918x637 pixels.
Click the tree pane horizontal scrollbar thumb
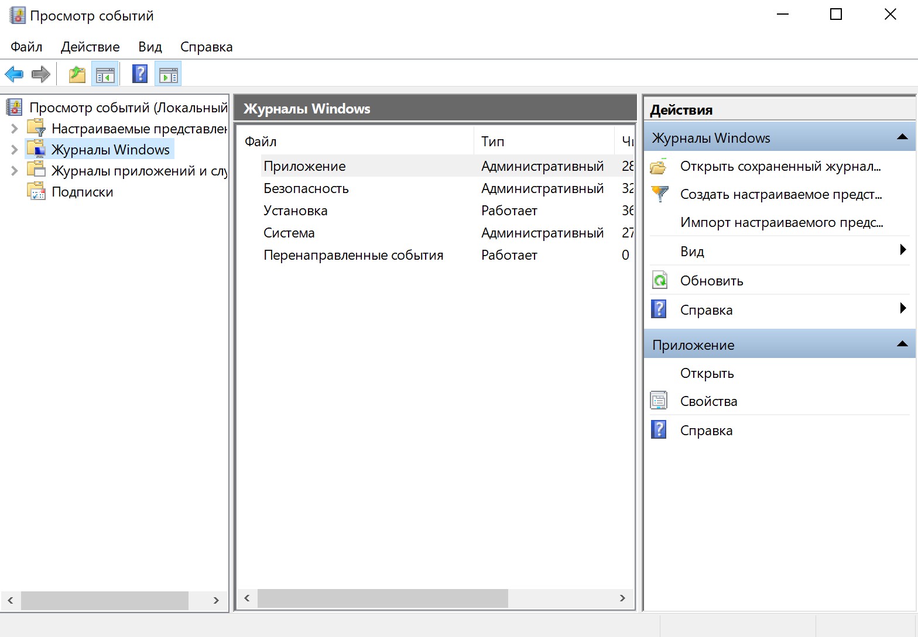click(x=105, y=600)
